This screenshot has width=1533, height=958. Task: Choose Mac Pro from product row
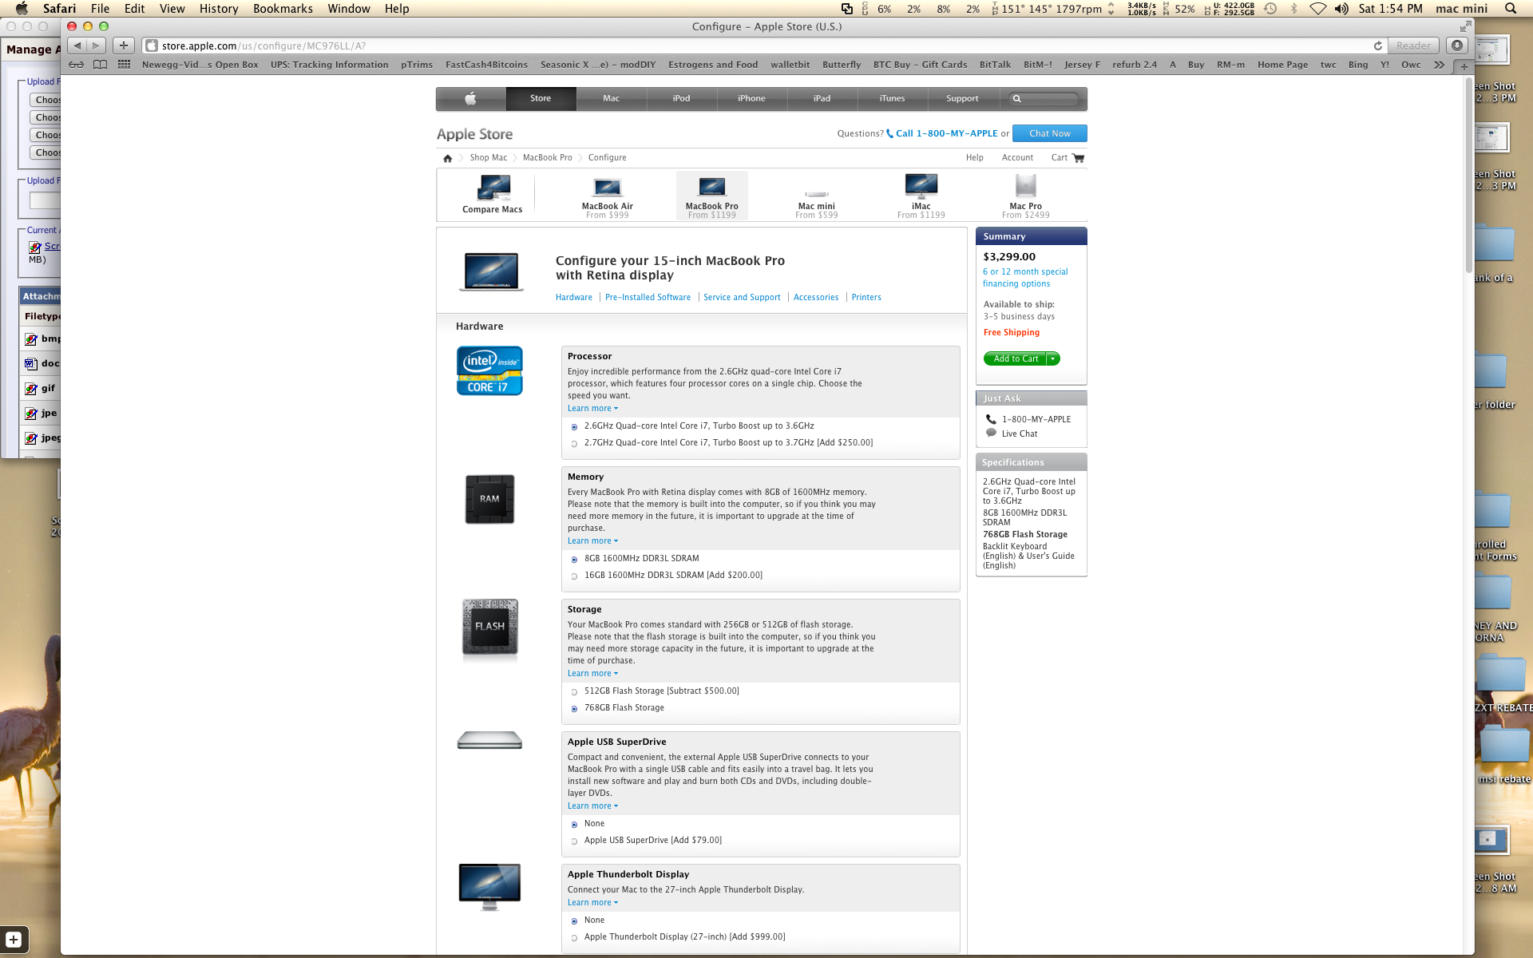(x=1025, y=196)
